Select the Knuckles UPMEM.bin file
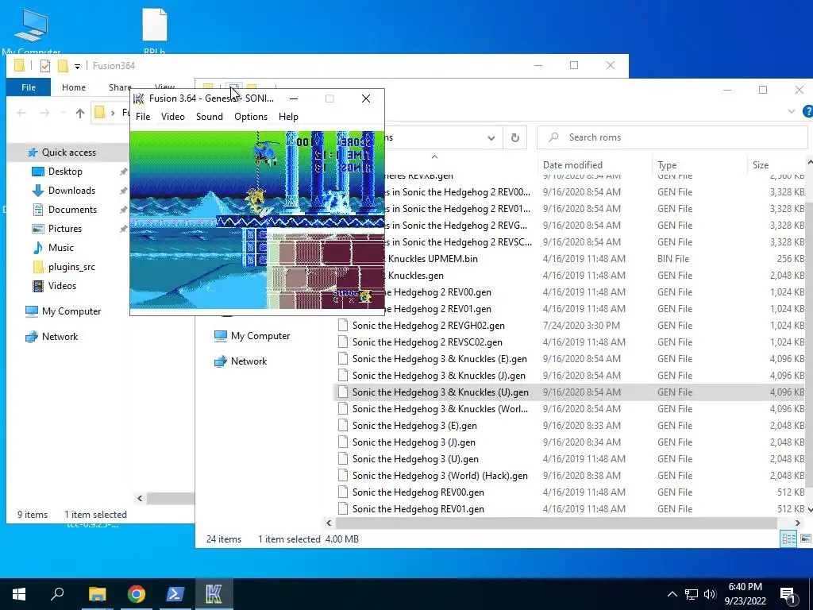The image size is (813, 610). 433,259
